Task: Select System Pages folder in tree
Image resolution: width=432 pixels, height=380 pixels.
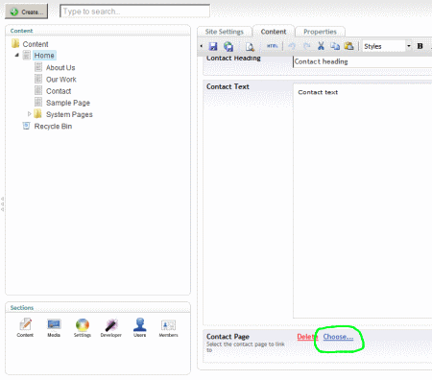Action: pyautogui.click(x=69, y=114)
